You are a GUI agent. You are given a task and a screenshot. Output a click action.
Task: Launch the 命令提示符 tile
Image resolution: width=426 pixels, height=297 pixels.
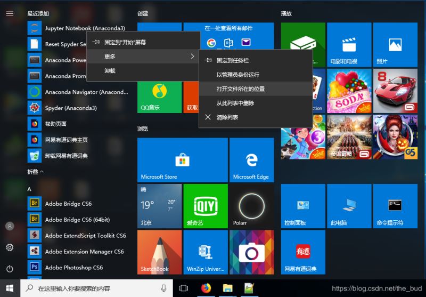(395, 206)
